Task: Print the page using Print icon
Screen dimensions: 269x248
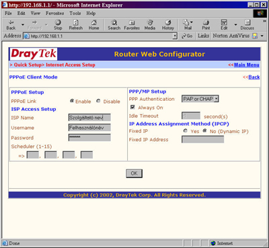Action: [x=206, y=22]
